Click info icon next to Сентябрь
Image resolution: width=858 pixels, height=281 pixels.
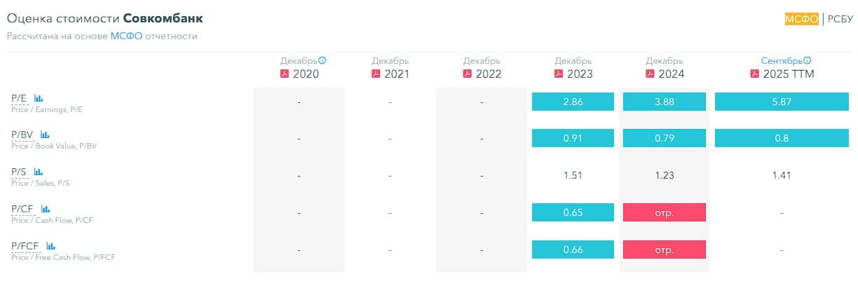[807, 61]
